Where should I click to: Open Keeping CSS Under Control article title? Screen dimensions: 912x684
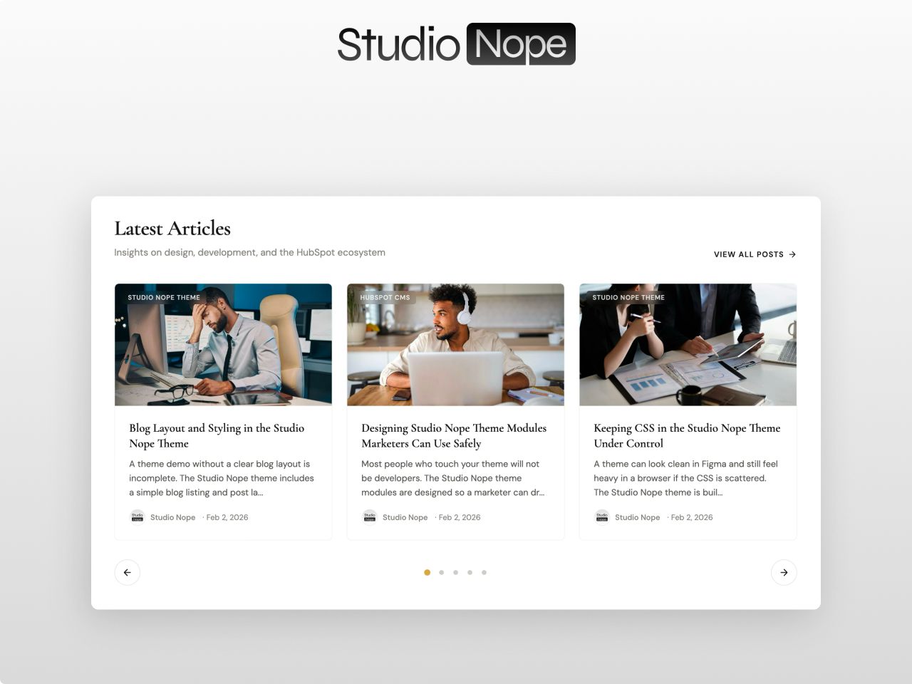click(687, 435)
